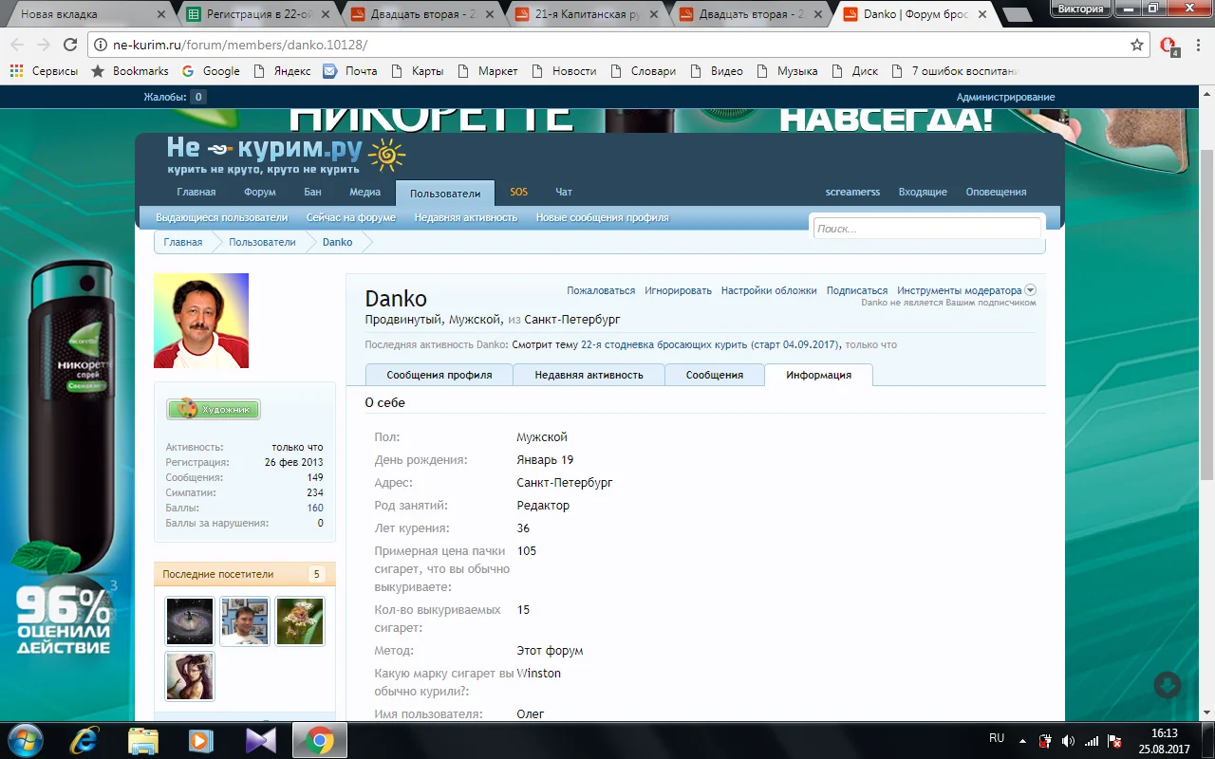Open the Services apps grid icon
This screenshot has width=1215, height=759.
pos(16,71)
